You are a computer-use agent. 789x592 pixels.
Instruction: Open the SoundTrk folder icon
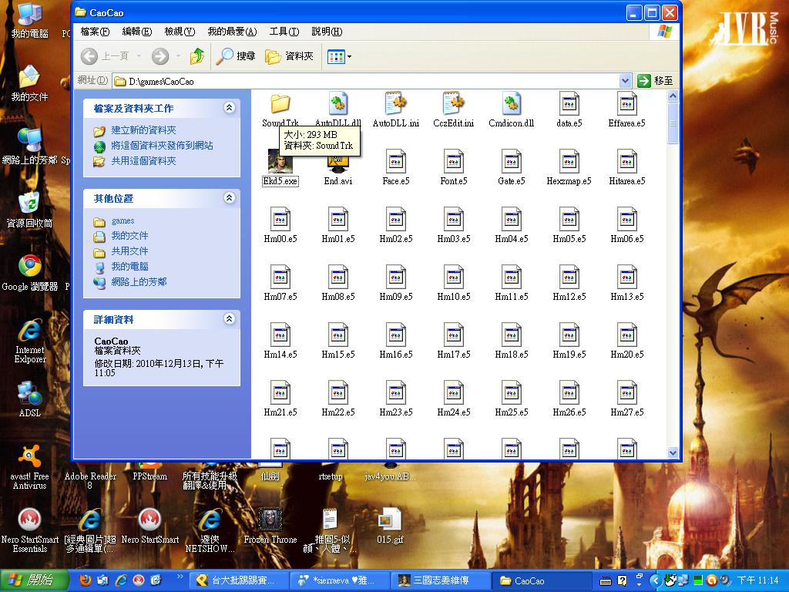click(x=280, y=104)
